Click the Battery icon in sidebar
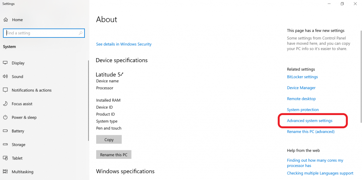This screenshot has height=180, width=362. pos(5,131)
